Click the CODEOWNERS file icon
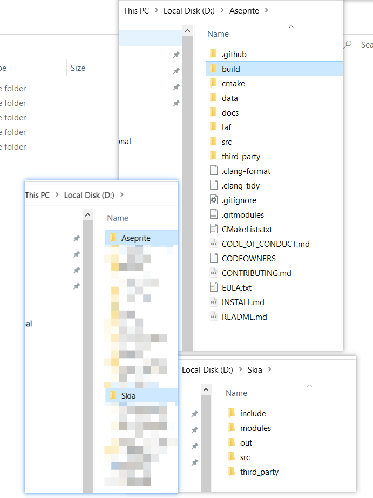373x498 pixels. click(214, 258)
